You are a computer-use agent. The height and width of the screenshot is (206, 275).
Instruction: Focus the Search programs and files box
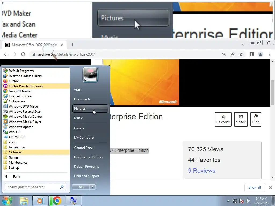click(35, 187)
